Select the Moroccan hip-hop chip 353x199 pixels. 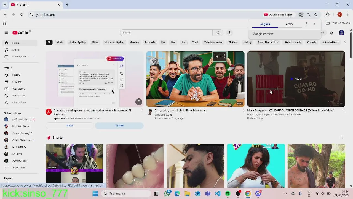[114, 42]
